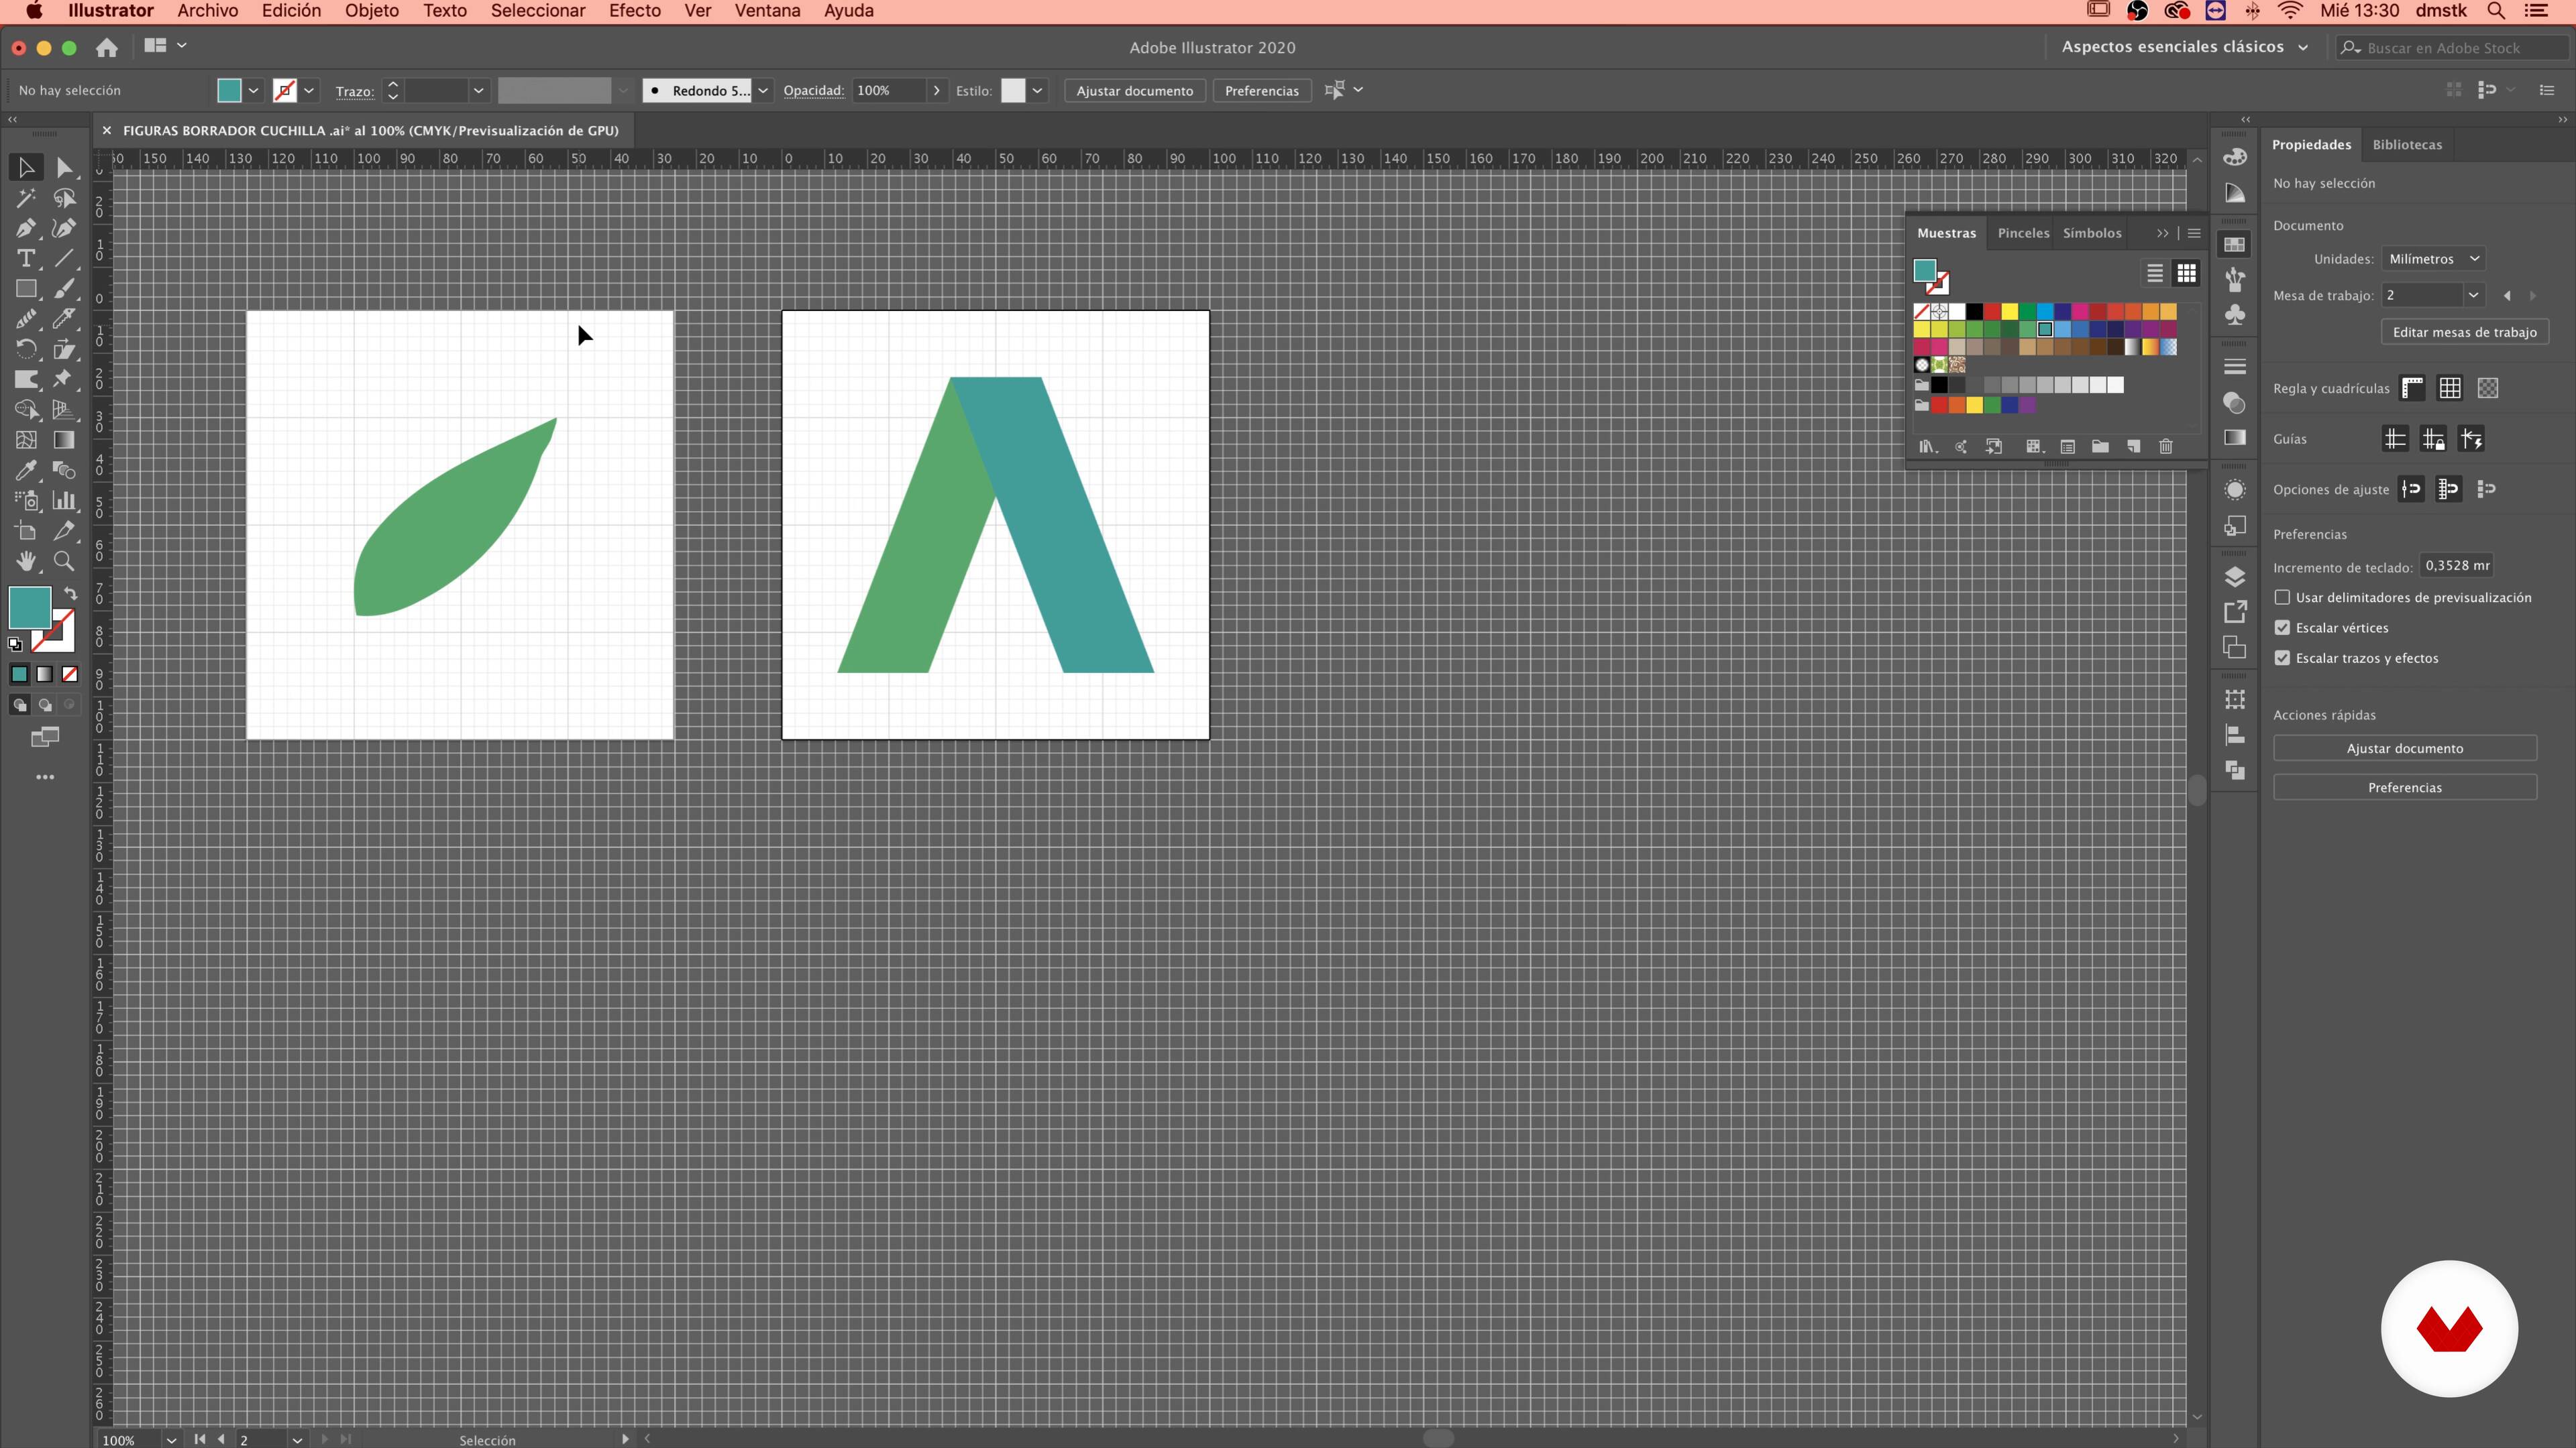
Task: Select the Eyedropper tool
Action: (x=26, y=470)
